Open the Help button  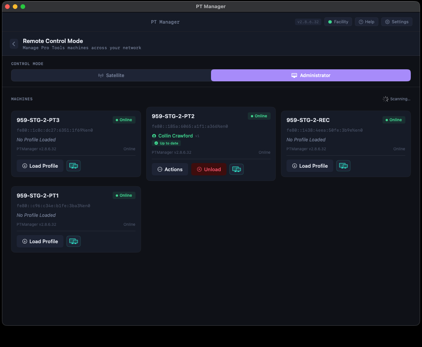coord(367,22)
